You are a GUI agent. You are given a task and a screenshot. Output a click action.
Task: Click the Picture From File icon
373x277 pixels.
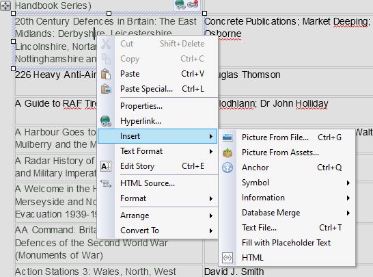tap(227, 137)
